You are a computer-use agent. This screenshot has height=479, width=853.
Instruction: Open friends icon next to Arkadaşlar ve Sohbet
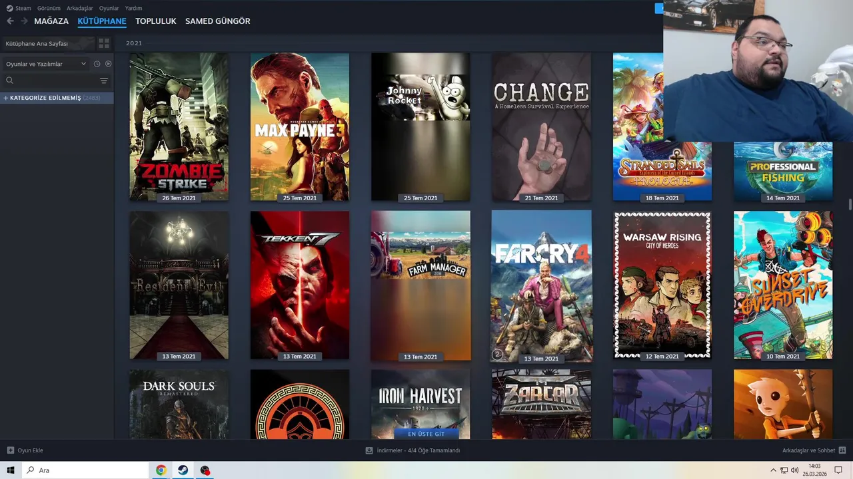842,450
